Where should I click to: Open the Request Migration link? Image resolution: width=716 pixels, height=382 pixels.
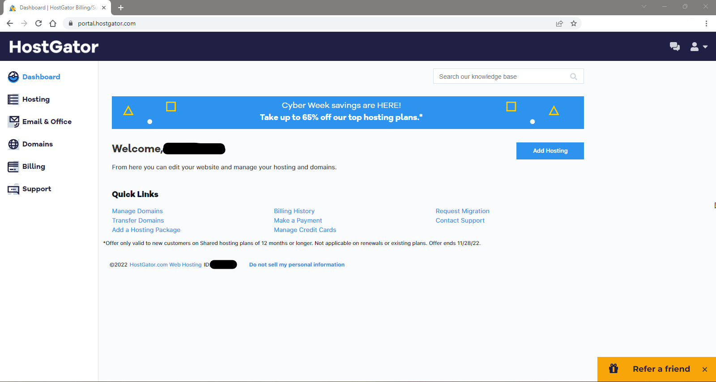tap(463, 211)
